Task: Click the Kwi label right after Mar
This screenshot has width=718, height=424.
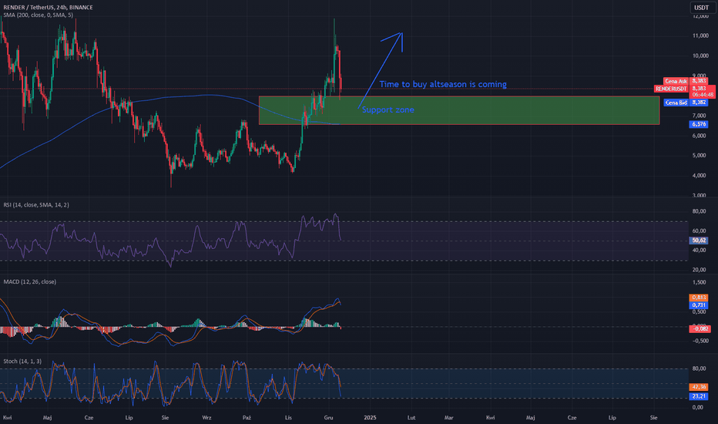Action: point(491,418)
